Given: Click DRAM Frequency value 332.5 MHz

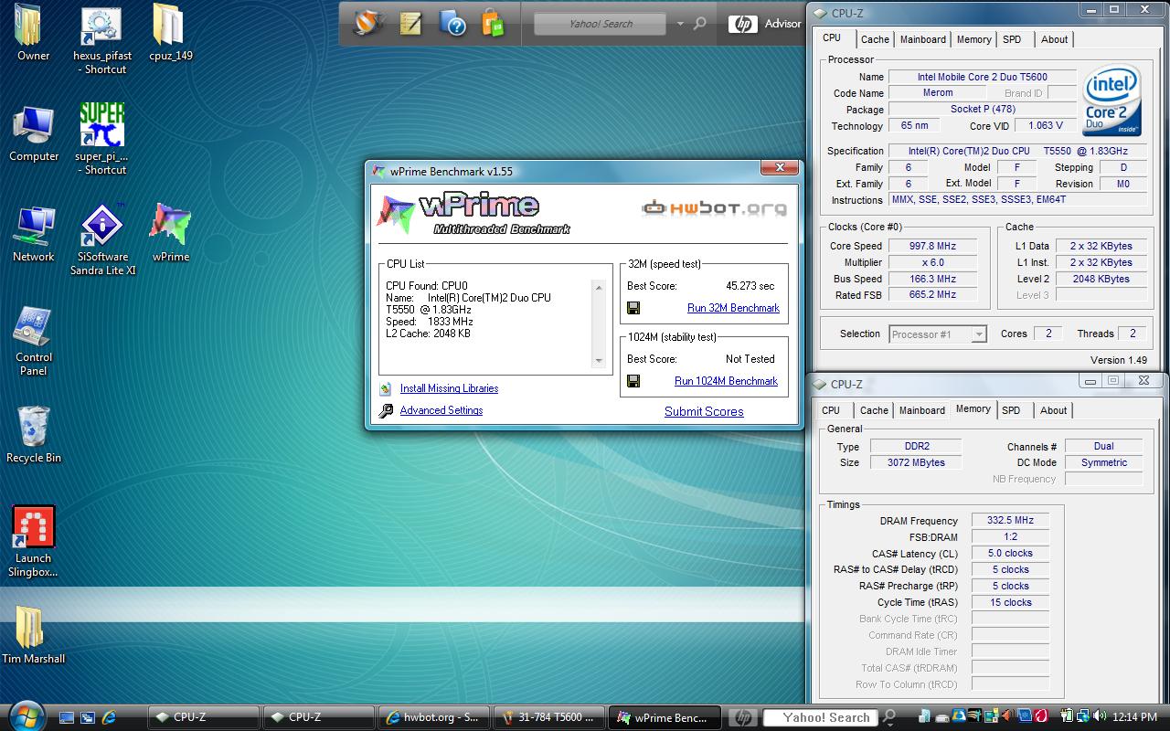Looking at the screenshot, I should 1010,521.
